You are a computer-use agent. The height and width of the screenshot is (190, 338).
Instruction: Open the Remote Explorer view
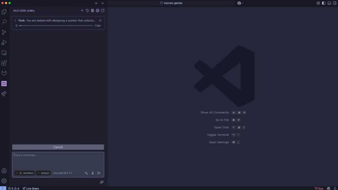(4, 53)
